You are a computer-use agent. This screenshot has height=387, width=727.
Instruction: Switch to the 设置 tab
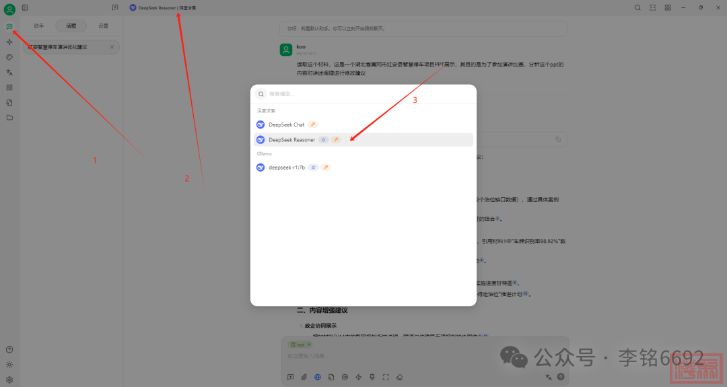[103, 26]
